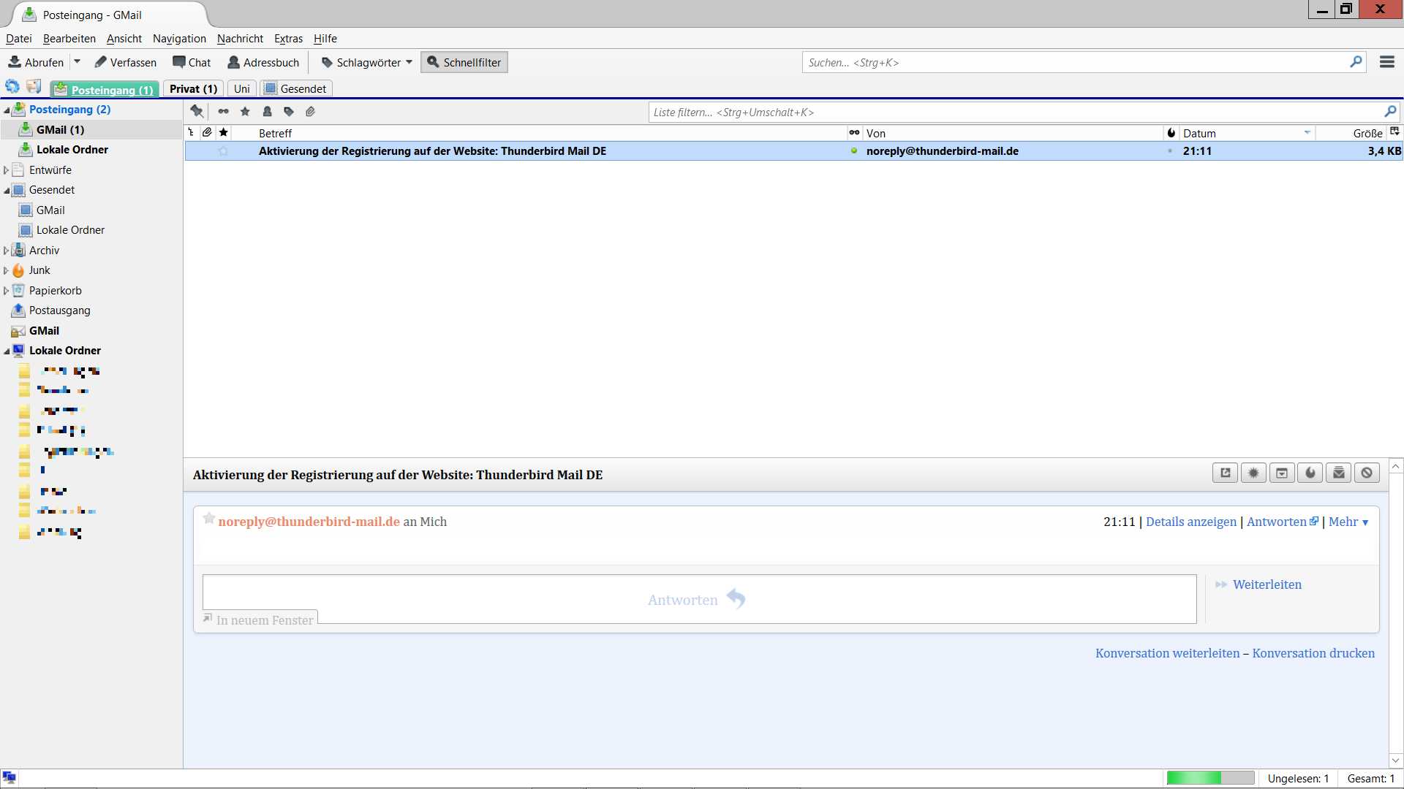Click the circle-slash delete conversation button

click(x=1366, y=473)
